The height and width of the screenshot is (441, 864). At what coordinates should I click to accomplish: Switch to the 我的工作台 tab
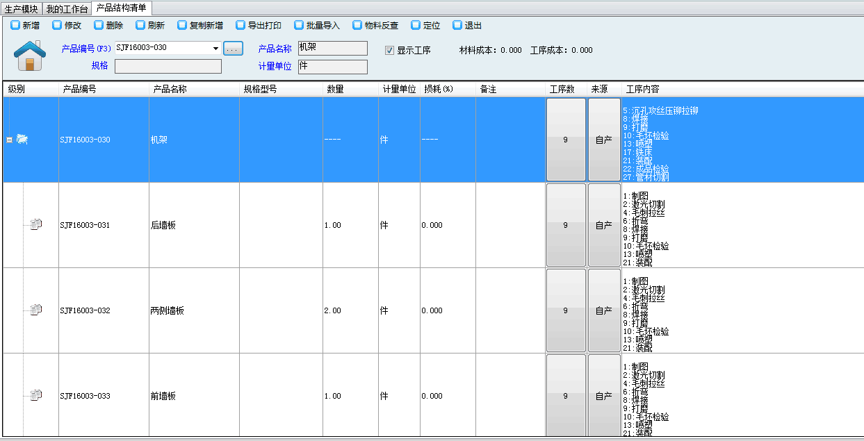[67, 8]
